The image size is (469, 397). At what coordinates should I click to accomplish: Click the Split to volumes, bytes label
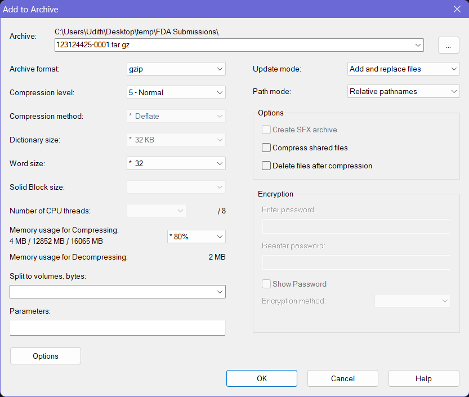48,276
